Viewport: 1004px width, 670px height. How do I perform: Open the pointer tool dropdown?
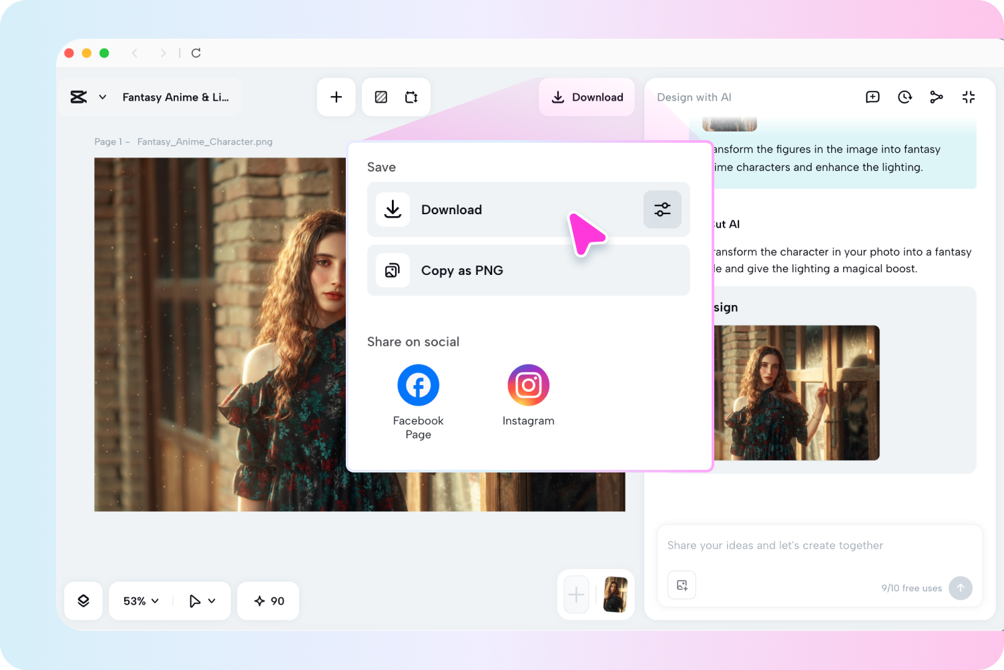pyautogui.click(x=202, y=601)
